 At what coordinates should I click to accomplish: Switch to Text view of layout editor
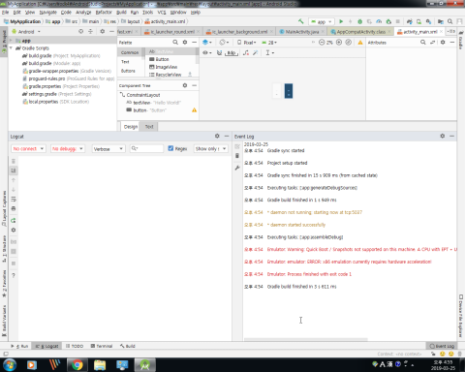[149, 127]
